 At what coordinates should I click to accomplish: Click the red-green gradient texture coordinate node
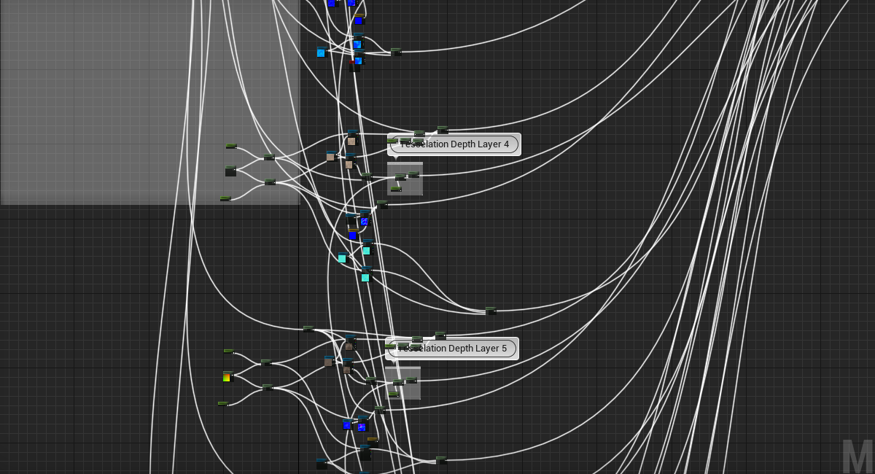click(227, 377)
